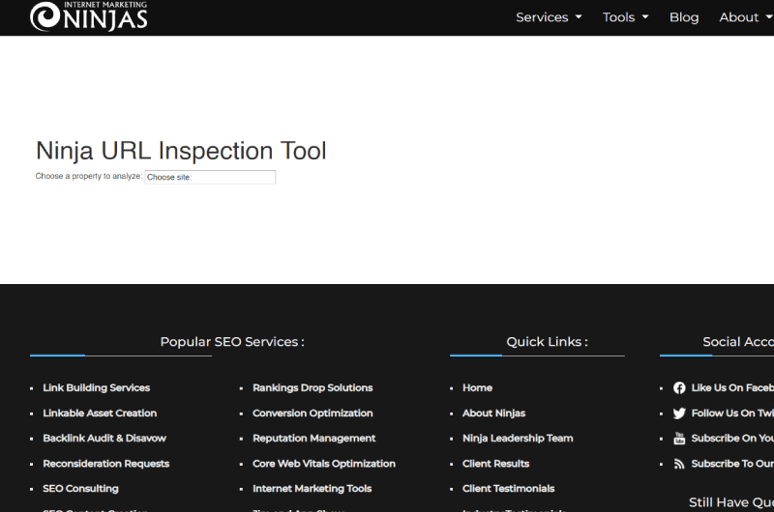Click Follow Us On Twitter link
The image size is (774, 512).
click(732, 412)
